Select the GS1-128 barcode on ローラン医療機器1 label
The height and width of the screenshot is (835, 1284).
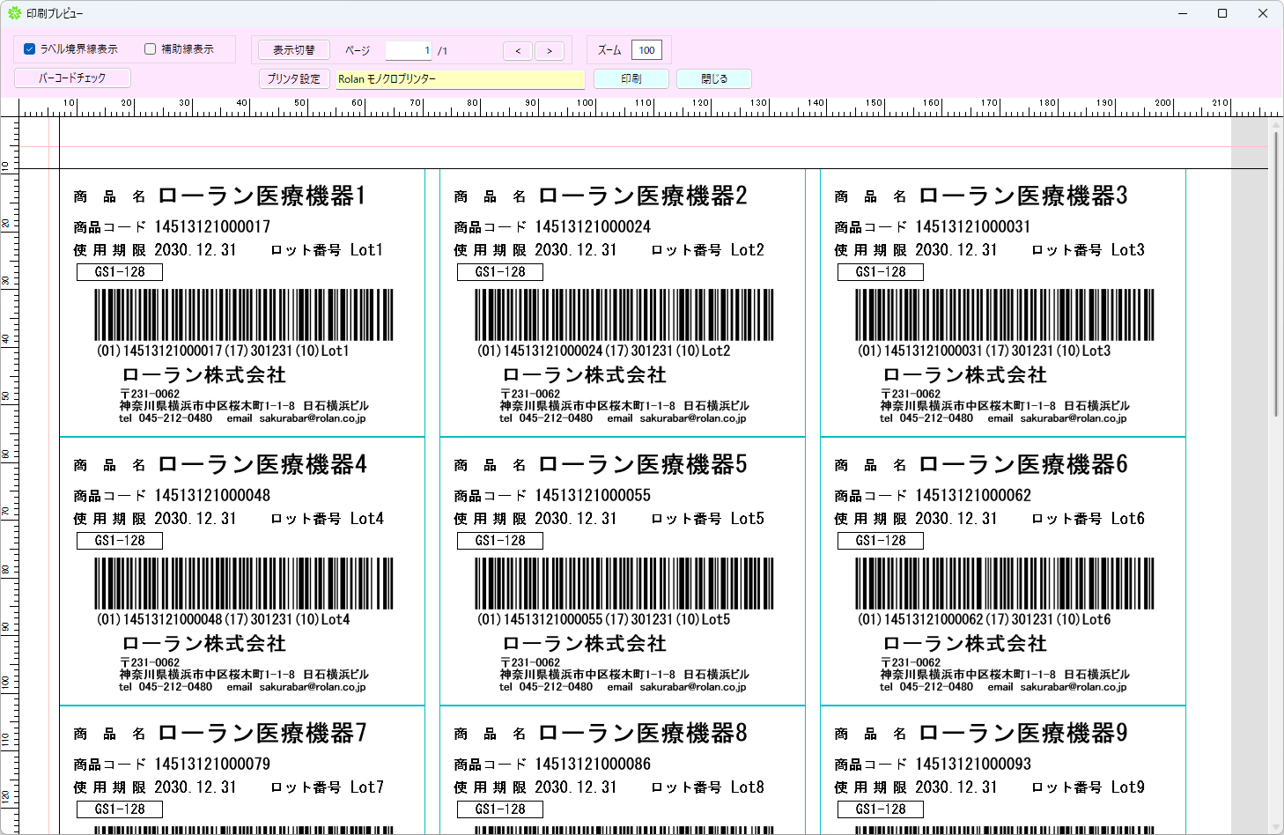tap(244, 314)
